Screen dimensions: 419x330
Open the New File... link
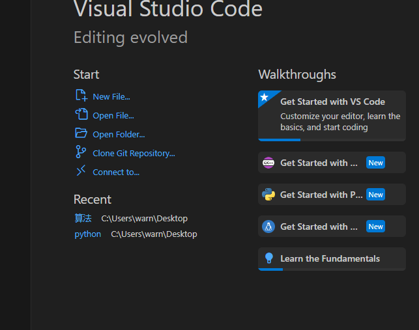[x=111, y=96]
